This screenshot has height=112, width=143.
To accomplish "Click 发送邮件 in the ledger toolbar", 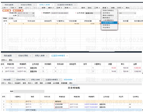I will point(18,83).
